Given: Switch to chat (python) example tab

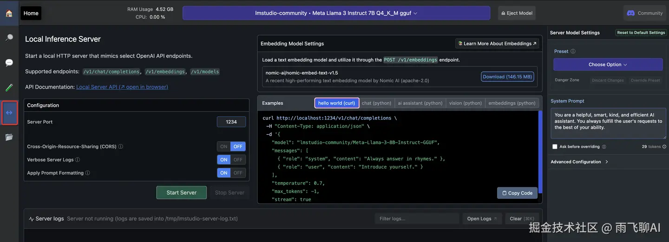Looking at the screenshot, I should click(x=376, y=103).
